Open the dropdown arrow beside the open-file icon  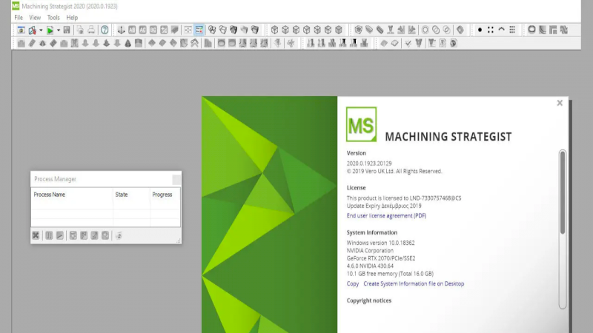coord(41,30)
